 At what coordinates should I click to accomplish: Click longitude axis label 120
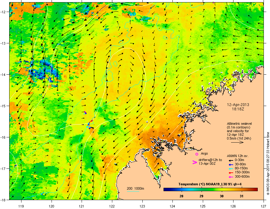coord(52,206)
